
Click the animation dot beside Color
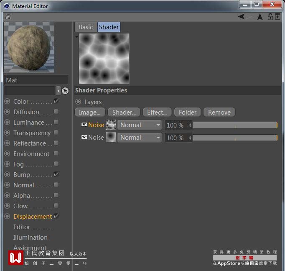7,101
